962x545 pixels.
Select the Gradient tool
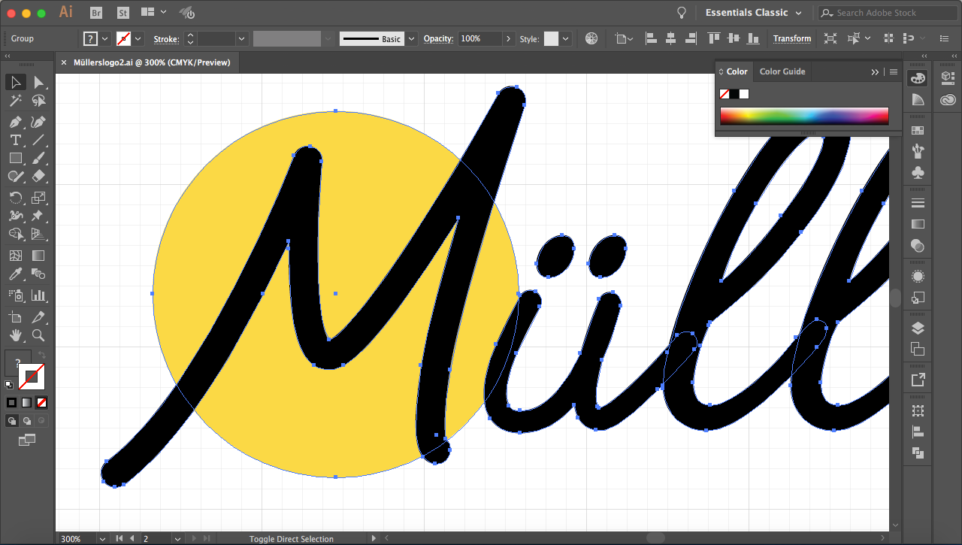[x=38, y=256]
